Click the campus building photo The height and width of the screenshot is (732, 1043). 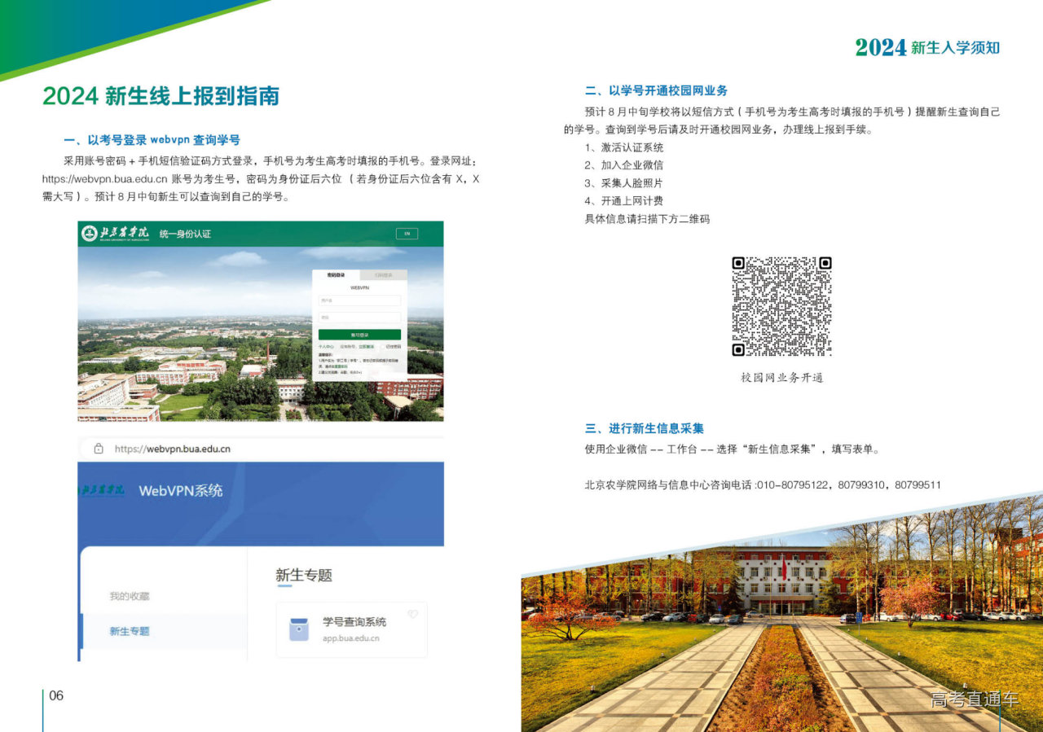tap(781, 619)
